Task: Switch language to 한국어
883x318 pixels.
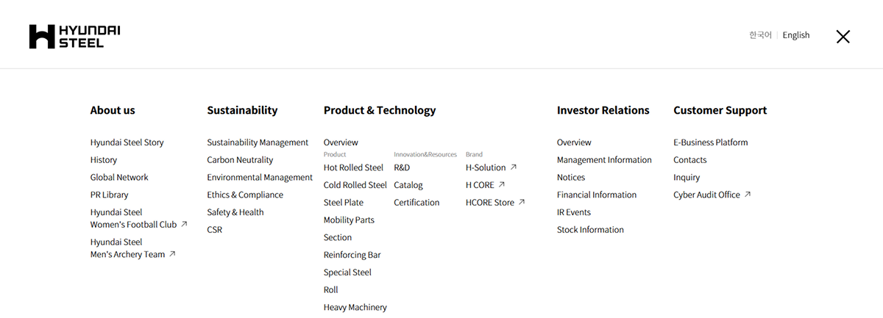Action: pos(760,35)
